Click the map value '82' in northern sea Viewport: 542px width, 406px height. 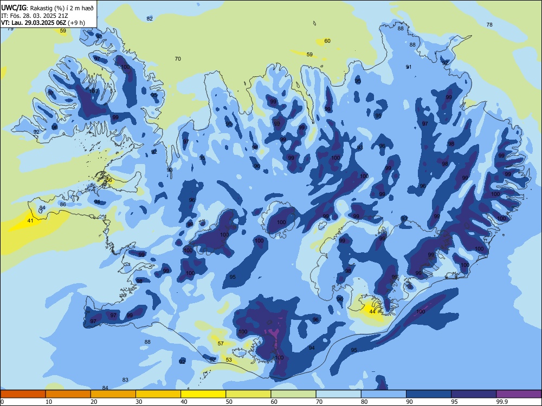click(x=150, y=18)
